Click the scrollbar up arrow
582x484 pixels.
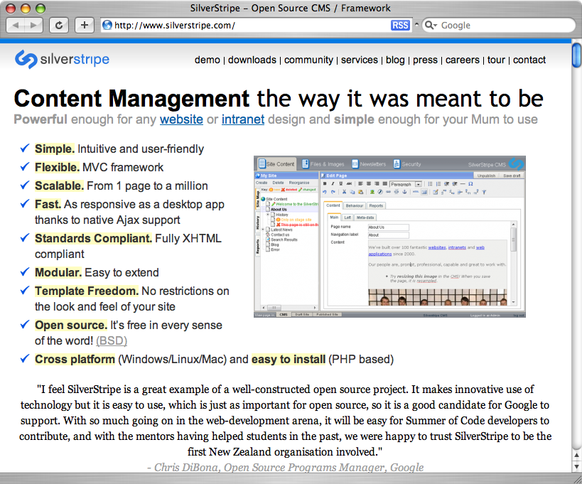576,455
